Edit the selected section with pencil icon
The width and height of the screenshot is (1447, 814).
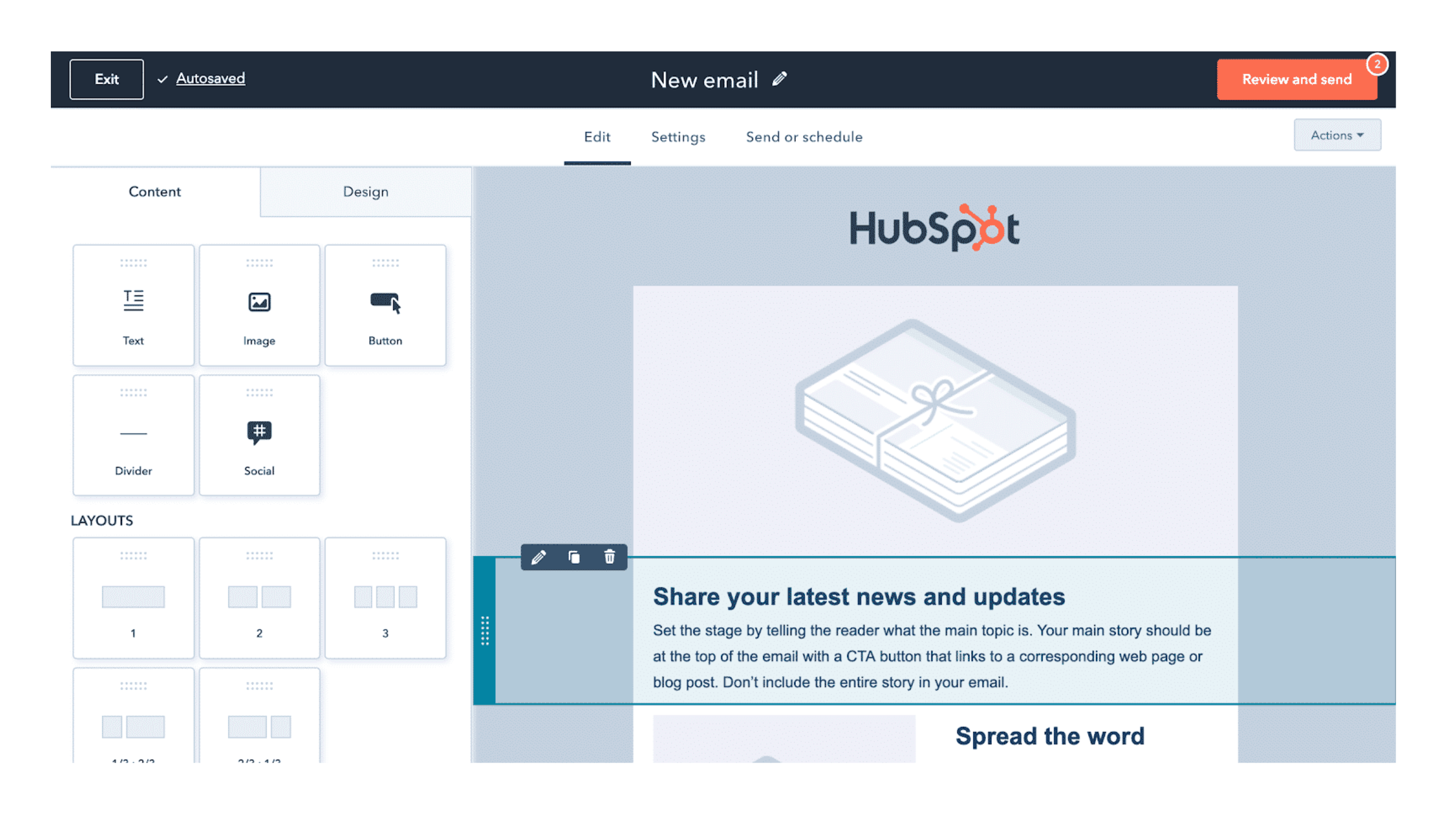[x=538, y=558]
